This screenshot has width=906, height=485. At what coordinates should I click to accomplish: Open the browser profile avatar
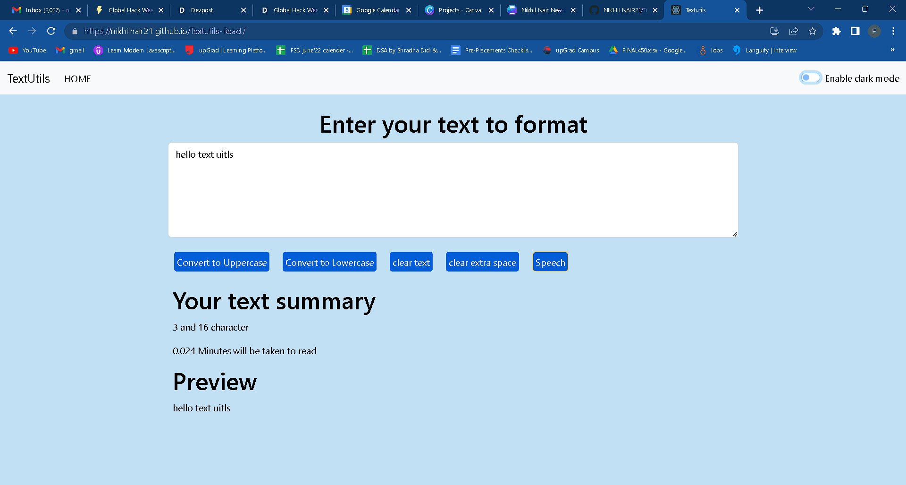click(x=874, y=31)
